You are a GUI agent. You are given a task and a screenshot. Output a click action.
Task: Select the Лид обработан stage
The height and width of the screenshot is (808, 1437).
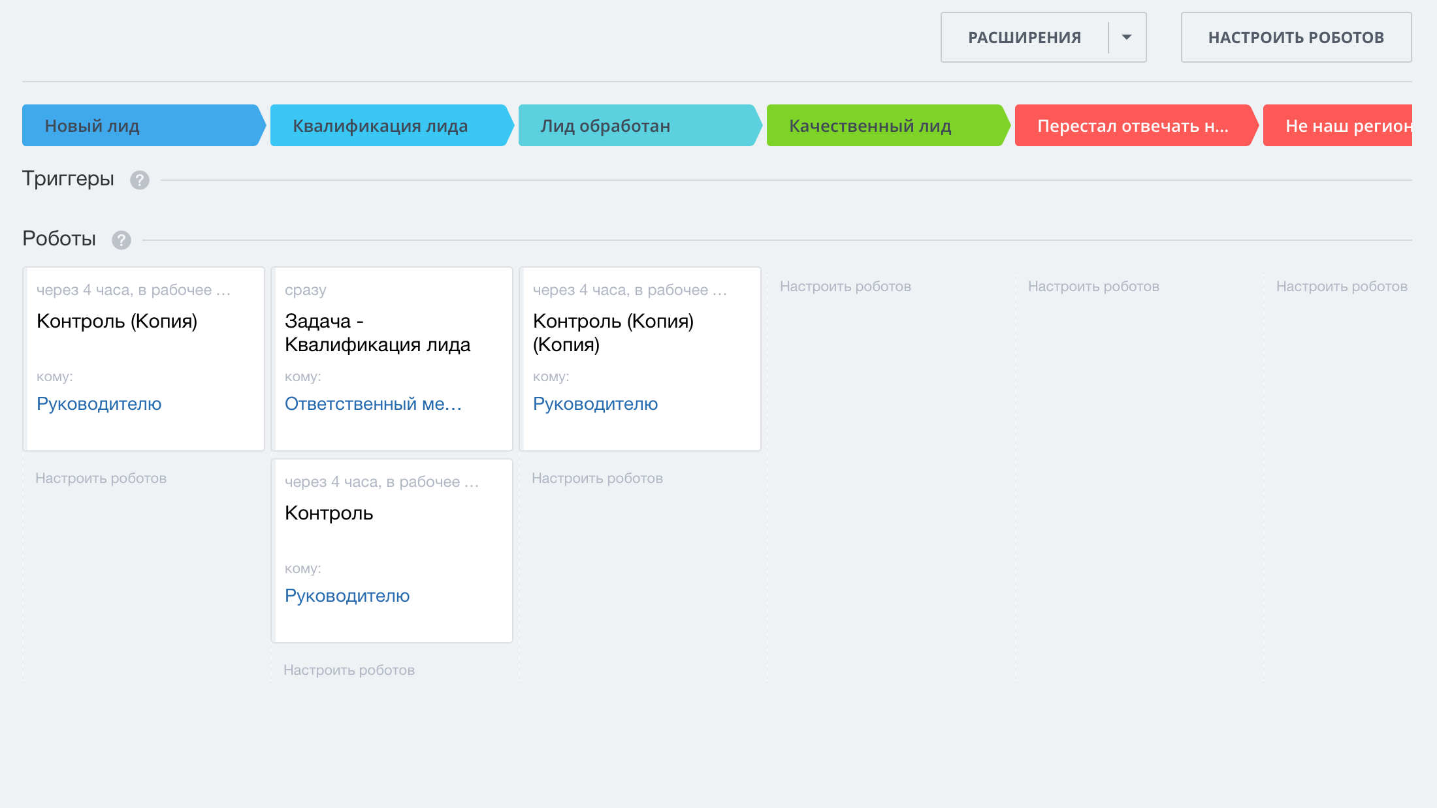(637, 125)
